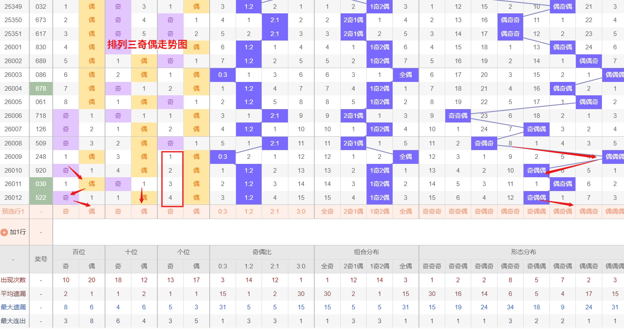Click the 奇偶比 column group header
The height and width of the screenshot is (329, 624).
tap(262, 252)
